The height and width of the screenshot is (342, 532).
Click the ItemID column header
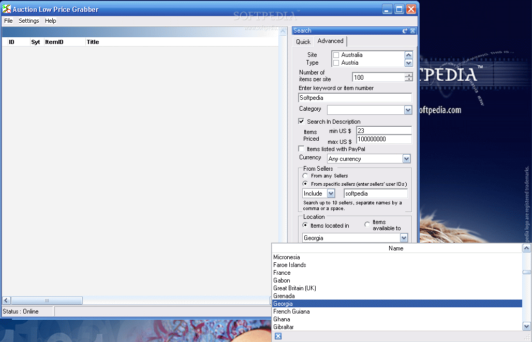64,42
